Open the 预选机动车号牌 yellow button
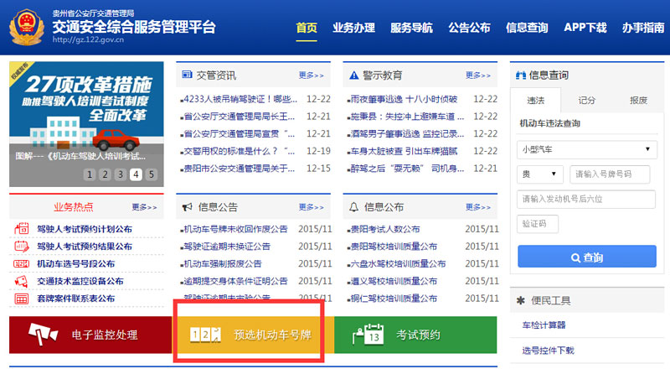Image resolution: width=670 pixels, height=369 pixels. [253, 335]
